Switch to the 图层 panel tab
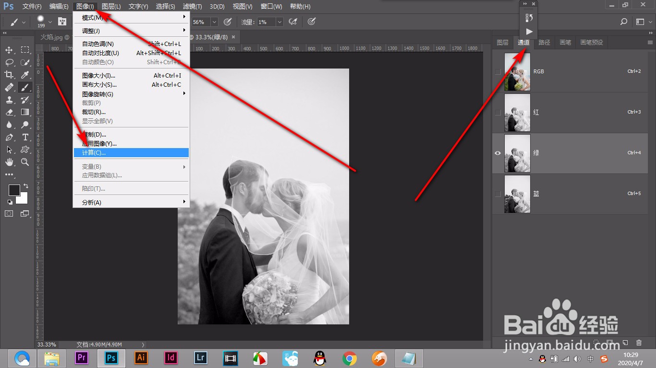 [x=502, y=42]
